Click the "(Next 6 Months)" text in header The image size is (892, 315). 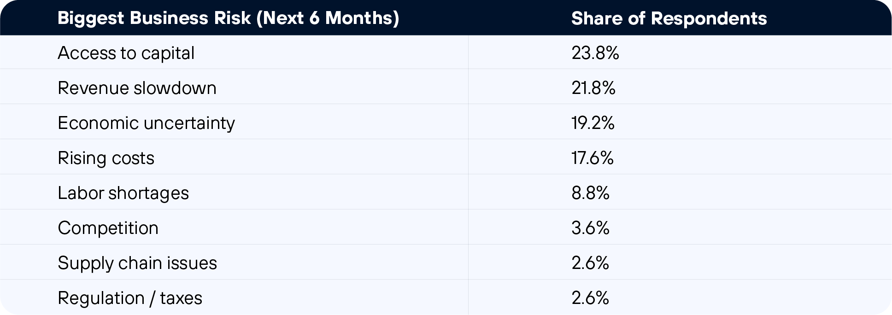click(x=328, y=18)
